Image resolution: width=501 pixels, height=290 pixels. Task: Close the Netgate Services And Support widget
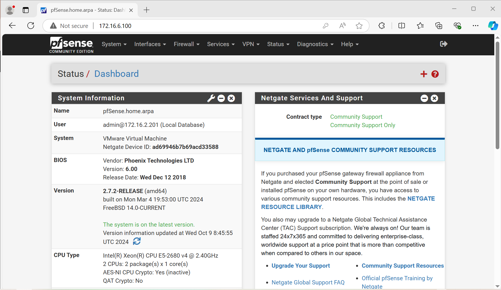[x=434, y=98]
